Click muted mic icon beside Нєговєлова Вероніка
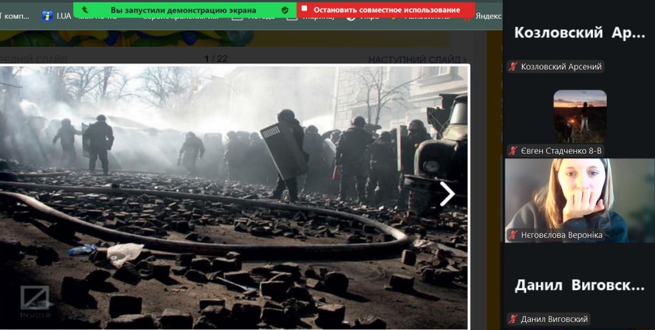The image size is (655, 330). pyautogui.click(x=513, y=235)
